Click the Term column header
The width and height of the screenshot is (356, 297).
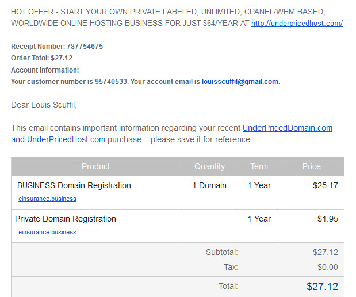click(259, 166)
